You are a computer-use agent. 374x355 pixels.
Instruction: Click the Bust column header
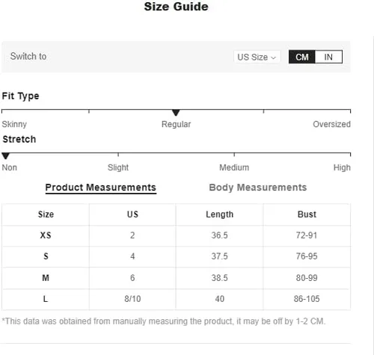tap(307, 214)
